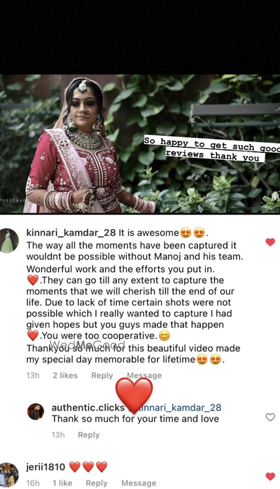Reply to kinnari_kamdar_28's comment
This screenshot has width=280, height=489.
click(102, 375)
